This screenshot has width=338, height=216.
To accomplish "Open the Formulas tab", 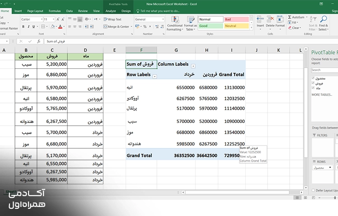I will pos(55,11).
